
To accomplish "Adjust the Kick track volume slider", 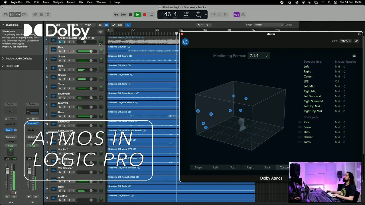I will 87,51.
